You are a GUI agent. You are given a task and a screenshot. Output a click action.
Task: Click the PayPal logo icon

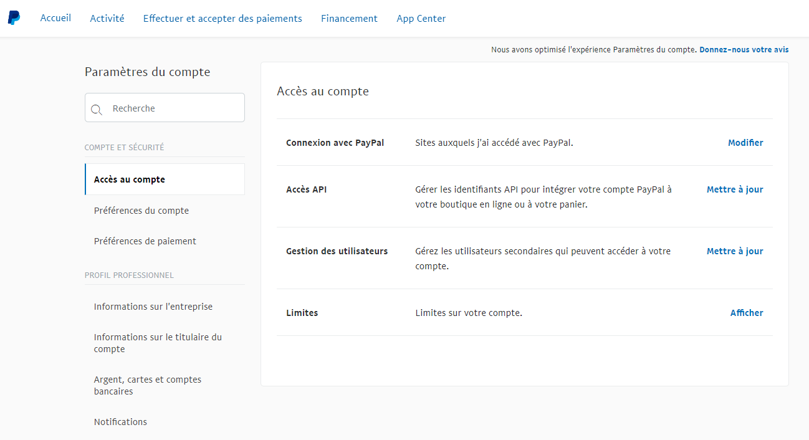[14, 18]
